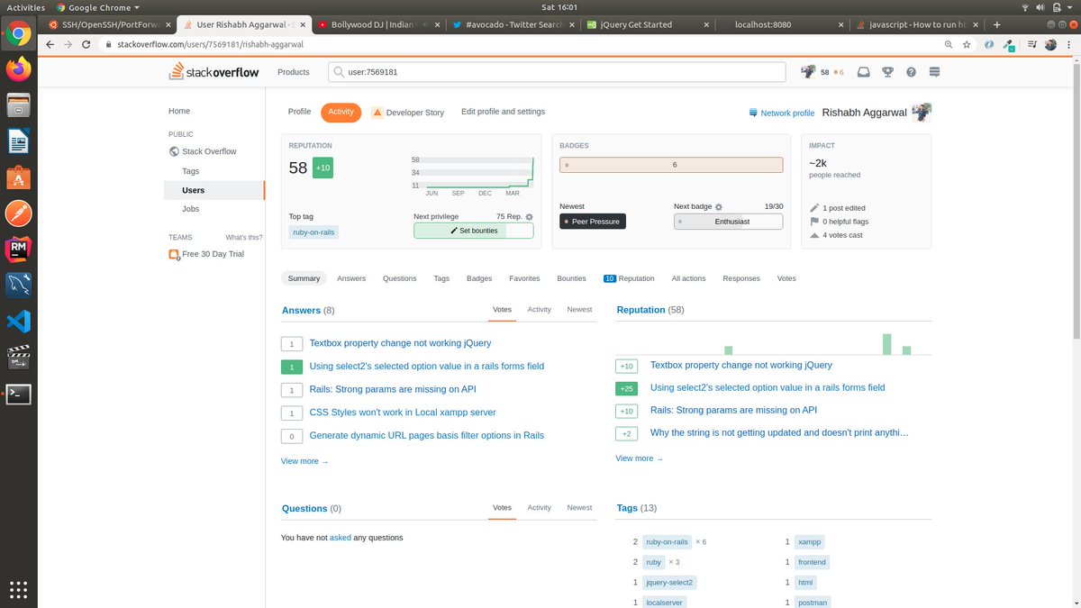Click user avatar in top bar

808,72
